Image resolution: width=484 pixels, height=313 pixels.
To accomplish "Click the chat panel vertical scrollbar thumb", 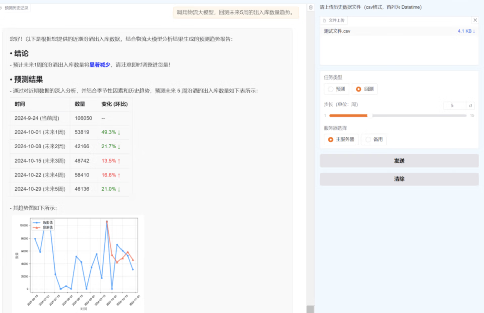I will [x=310, y=309].
